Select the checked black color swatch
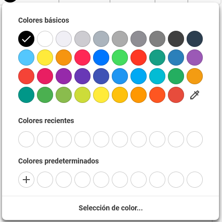This screenshot has height=222, width=222. point(26,39)
